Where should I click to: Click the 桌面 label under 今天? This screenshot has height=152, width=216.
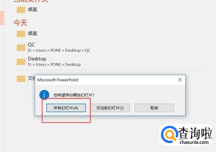(x=32, y=33)
